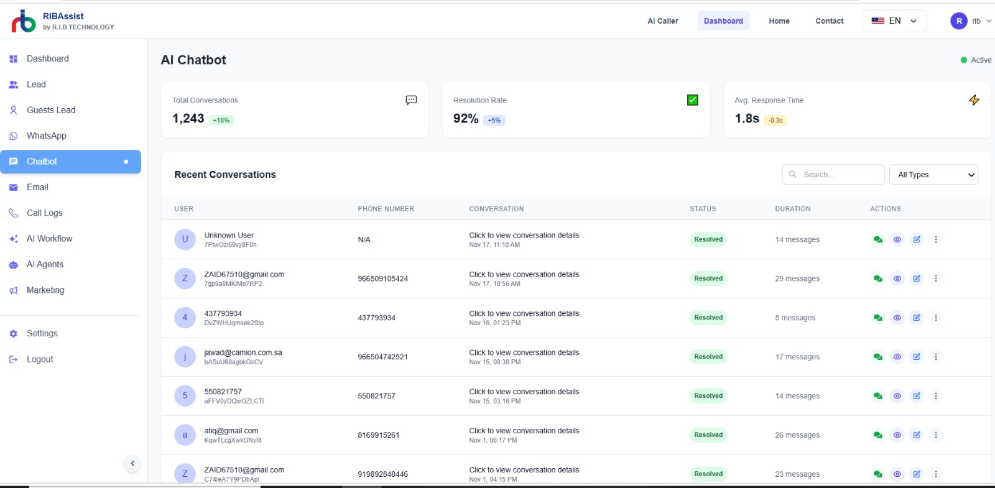Go to AI Caller in top navigation
This screenshot has width=995, height=488.
[663, 21]
